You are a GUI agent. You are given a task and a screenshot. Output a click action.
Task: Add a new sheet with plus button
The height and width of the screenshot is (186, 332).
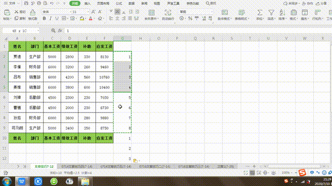[254, 166]
